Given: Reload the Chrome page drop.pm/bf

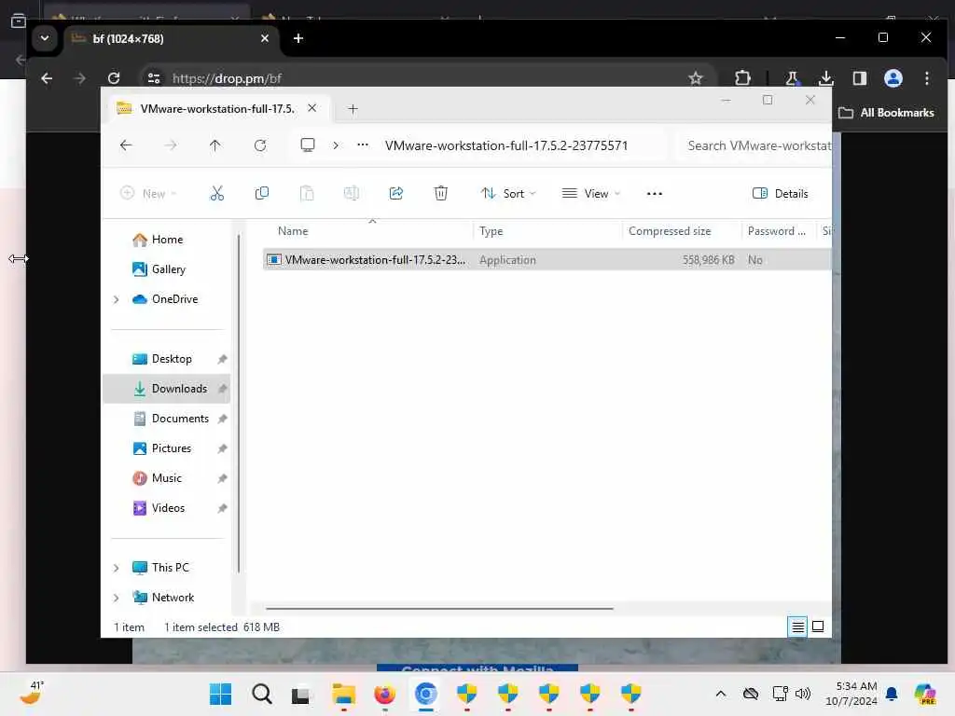Looking at the screenshot, I should coord(114,78).
